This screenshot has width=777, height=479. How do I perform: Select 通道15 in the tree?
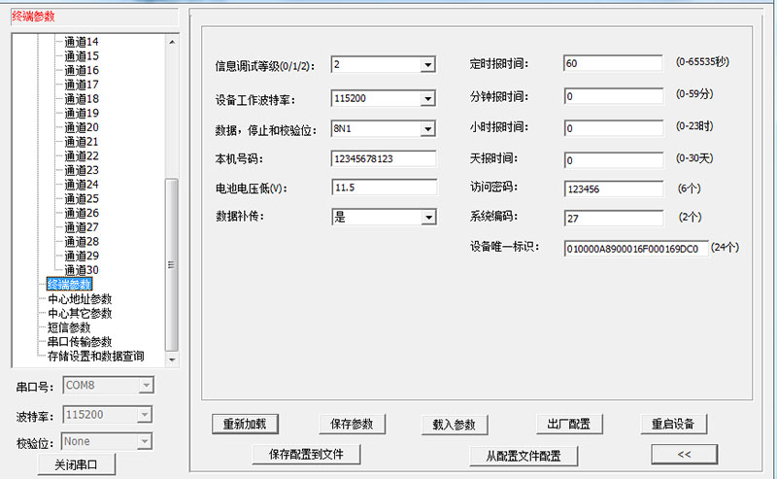tap(82, 56)
